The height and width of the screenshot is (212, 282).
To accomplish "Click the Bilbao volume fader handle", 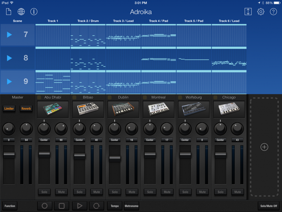I will click(x=79, y=155).
